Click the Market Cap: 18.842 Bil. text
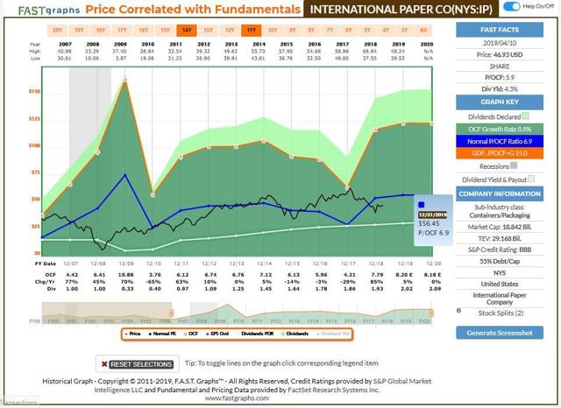 point(500,227)
